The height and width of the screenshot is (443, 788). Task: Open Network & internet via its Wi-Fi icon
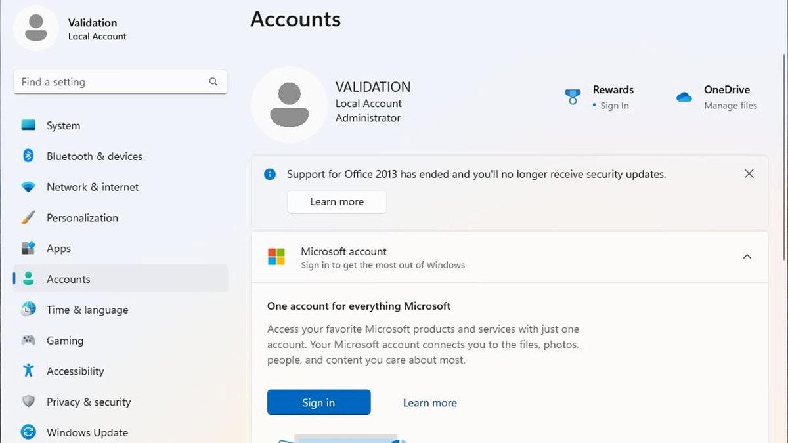tap(28, 187)
